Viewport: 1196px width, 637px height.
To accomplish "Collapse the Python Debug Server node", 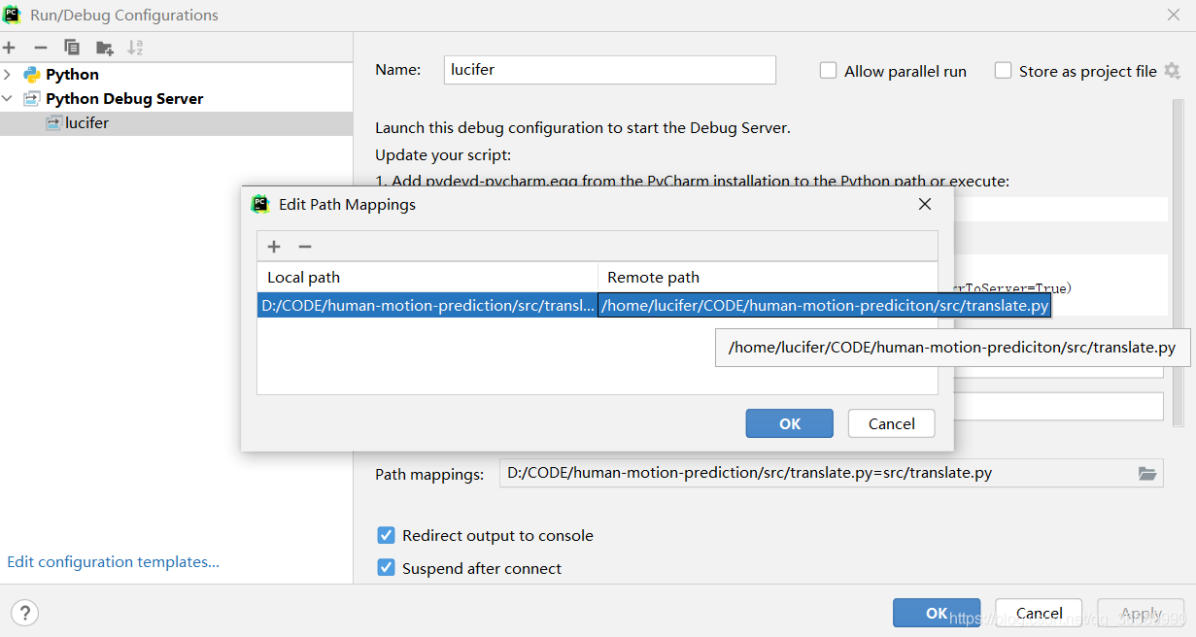I will (7, 98).
